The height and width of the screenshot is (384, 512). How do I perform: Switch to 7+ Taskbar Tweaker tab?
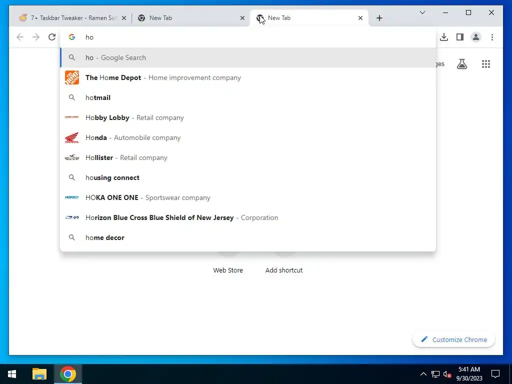(x=72, y=18)
